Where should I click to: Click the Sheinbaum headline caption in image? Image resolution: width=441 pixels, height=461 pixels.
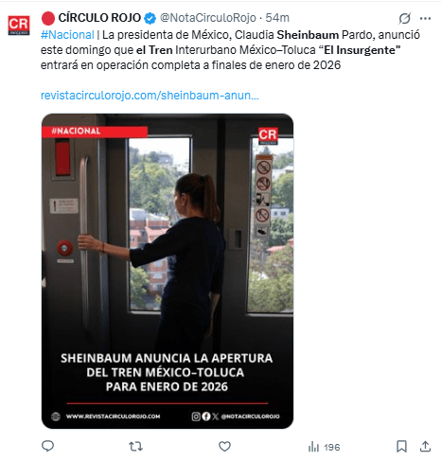pyautogui.click(x=167, y=372)
